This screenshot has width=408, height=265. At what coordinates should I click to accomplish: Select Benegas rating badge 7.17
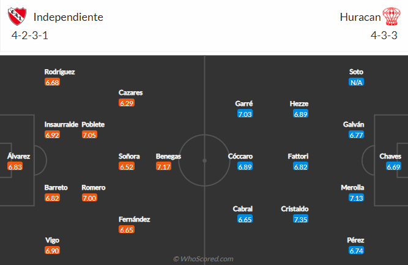click(163, 166)
